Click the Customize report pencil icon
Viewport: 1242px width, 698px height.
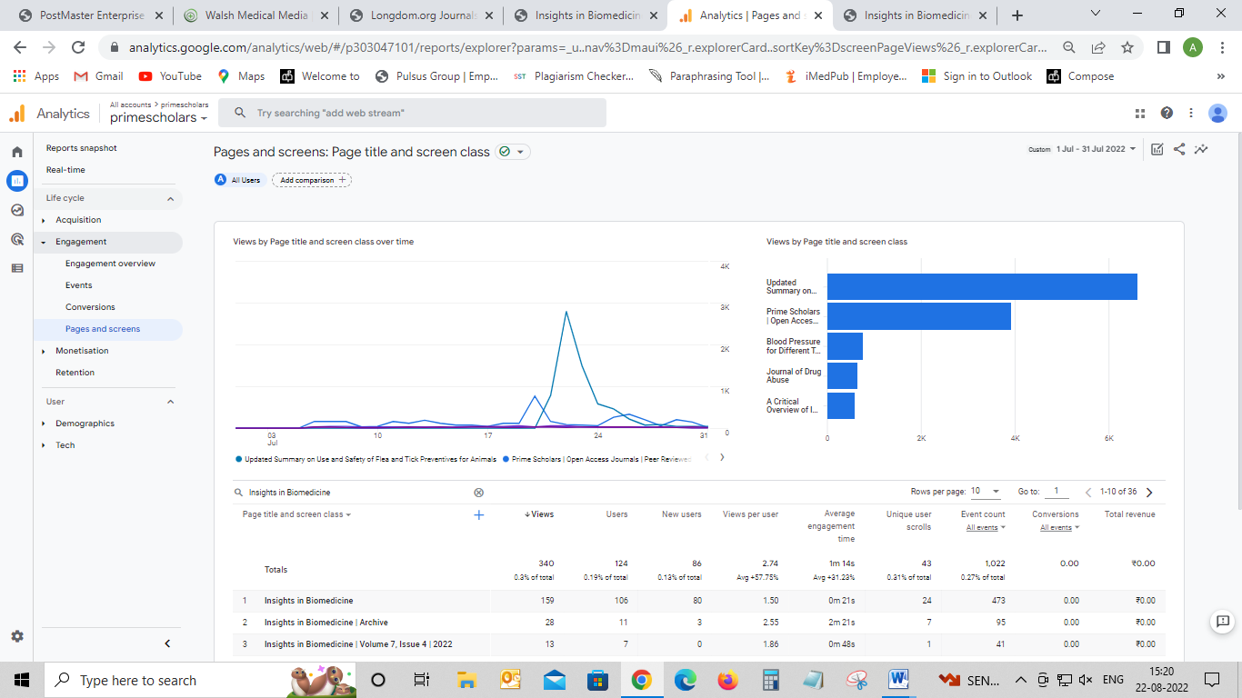tap(1157, 149)
